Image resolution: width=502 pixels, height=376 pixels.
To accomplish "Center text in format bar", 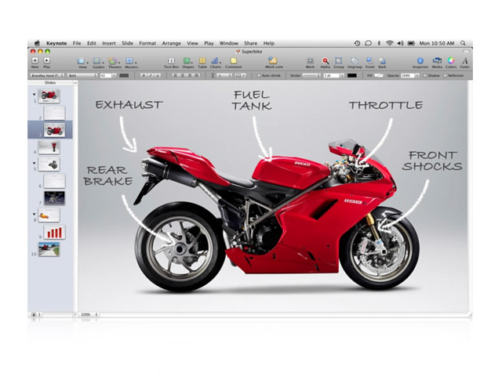I will click(x=183, y=75).
